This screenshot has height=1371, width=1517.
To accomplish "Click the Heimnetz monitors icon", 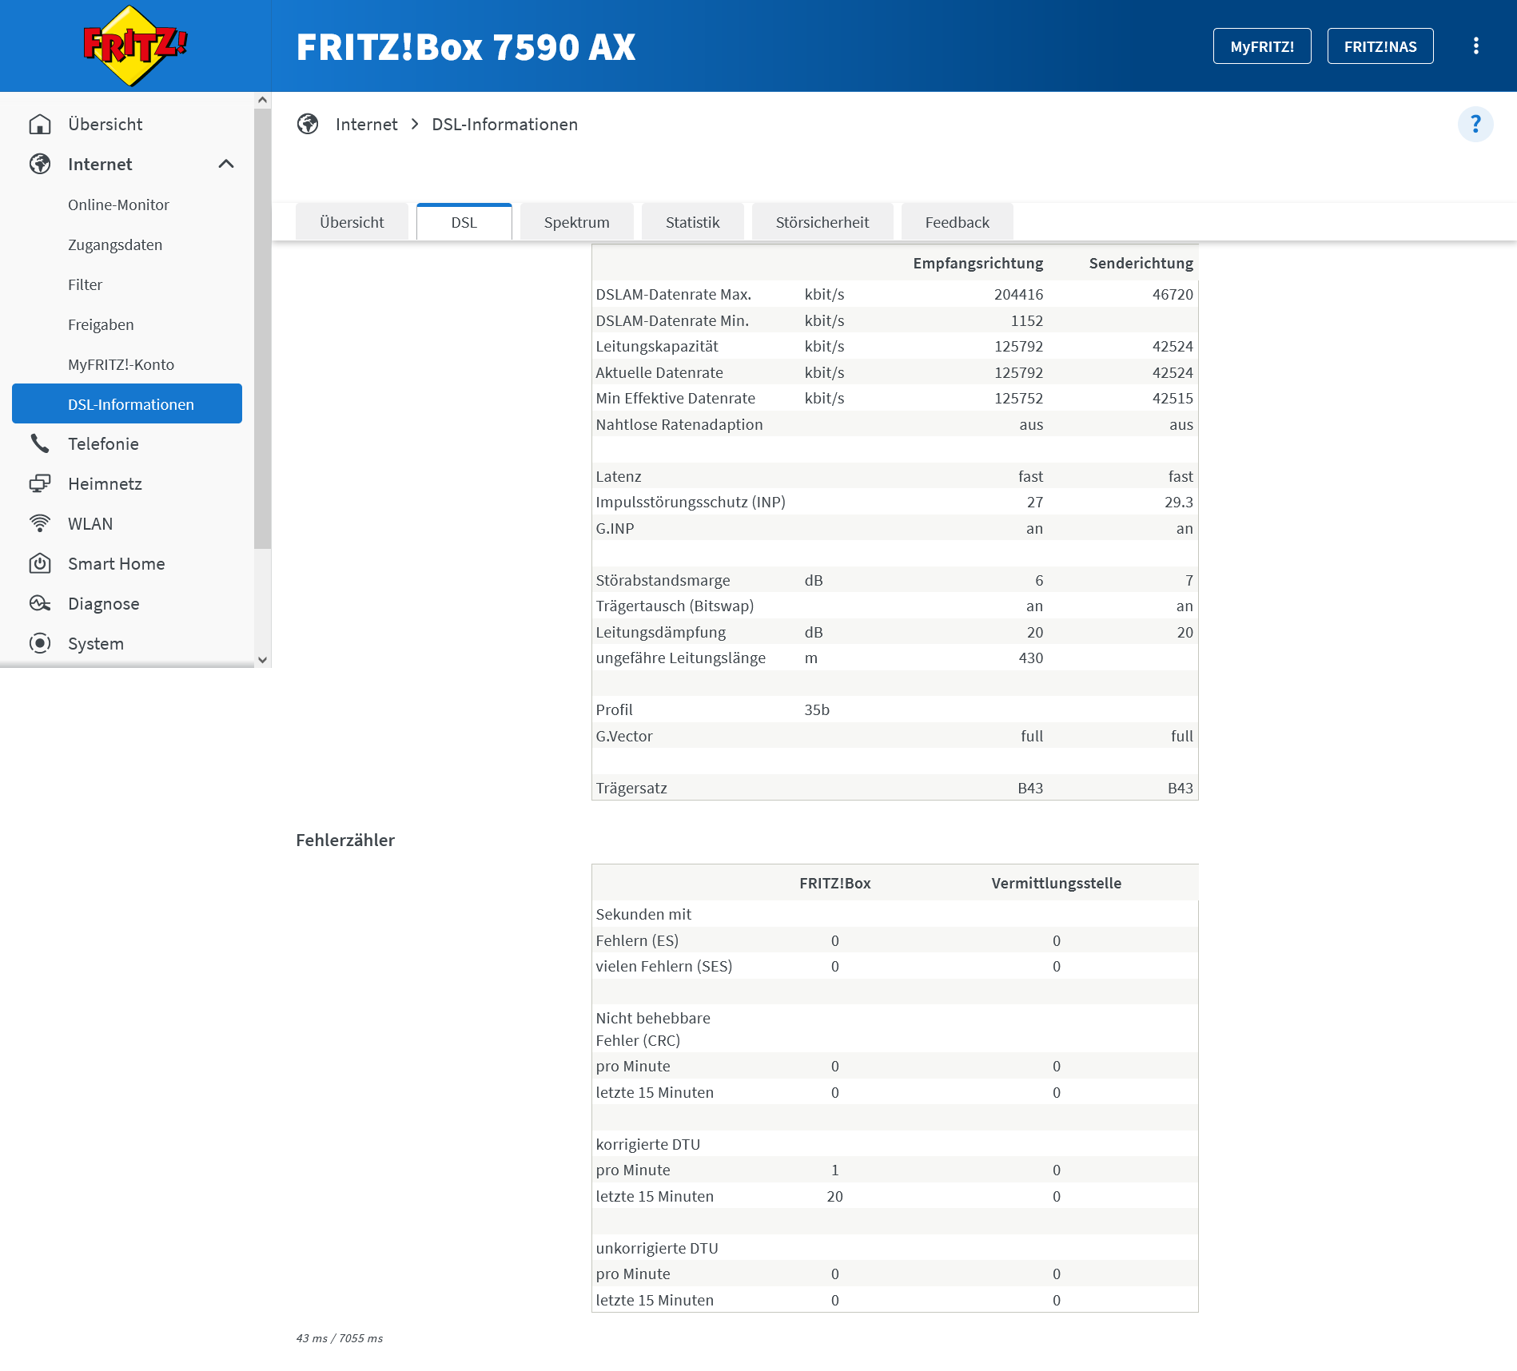I will 40,483.
